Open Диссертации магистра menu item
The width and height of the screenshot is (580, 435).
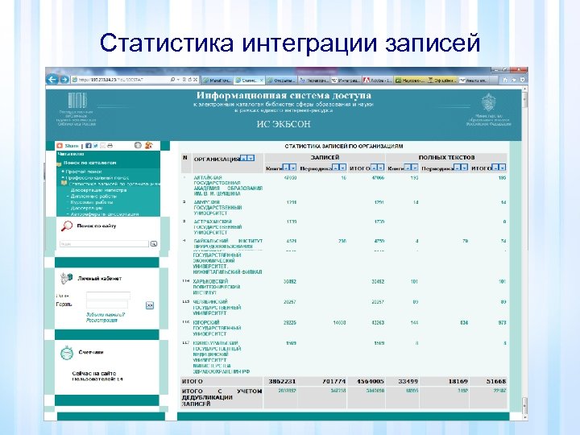point(98,190)
